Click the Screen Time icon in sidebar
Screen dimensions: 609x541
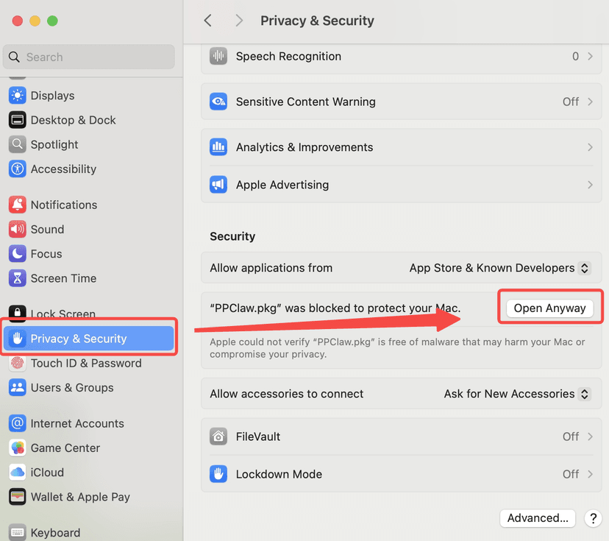18,278
